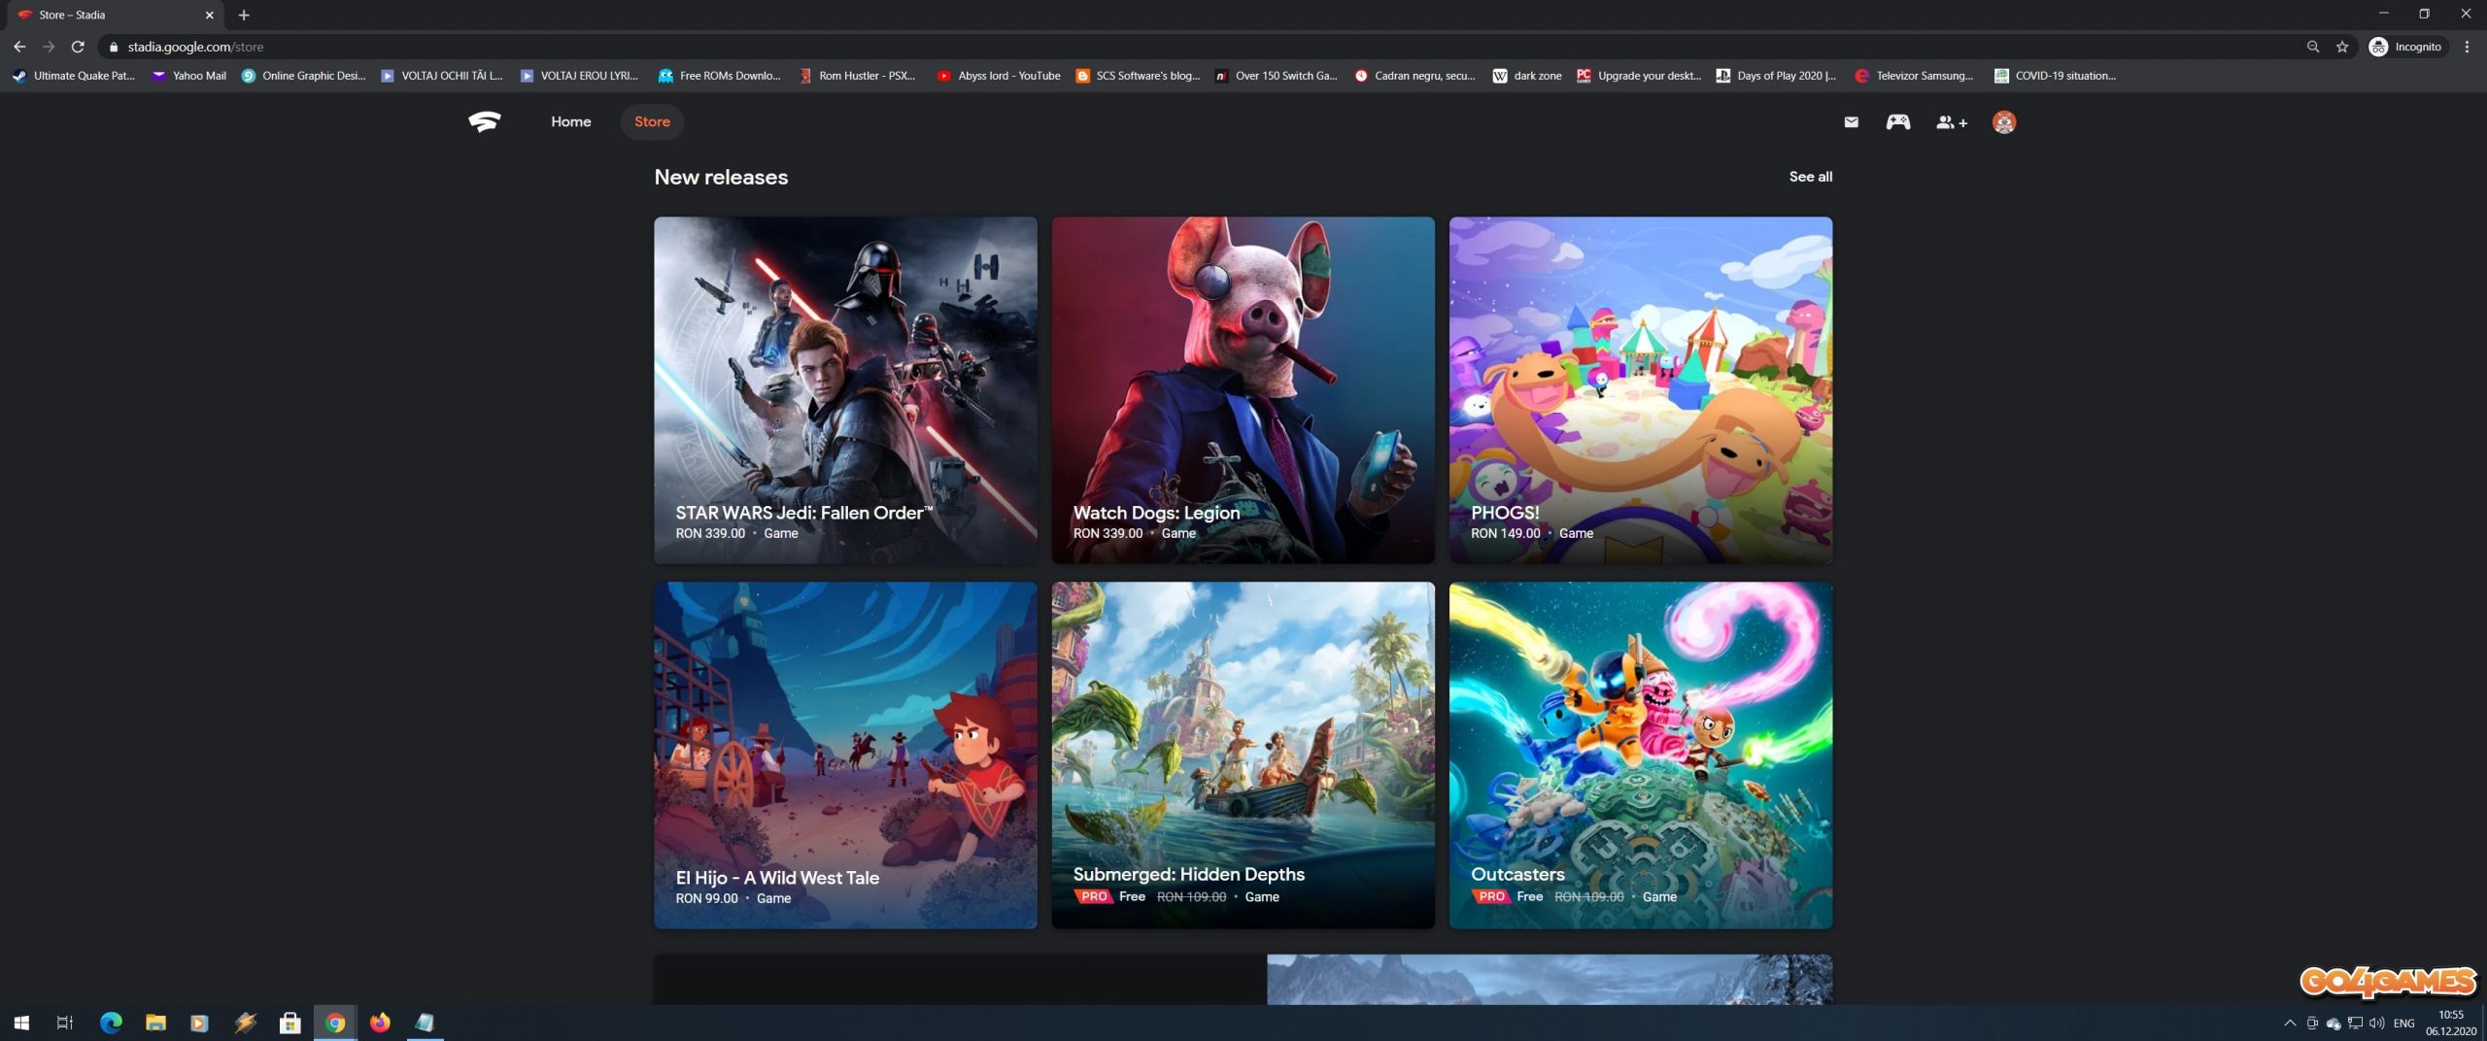2487x1041 pixels.
Task: Open COVID-19 situation bookmark
Action: click(x=2055, y=75)
